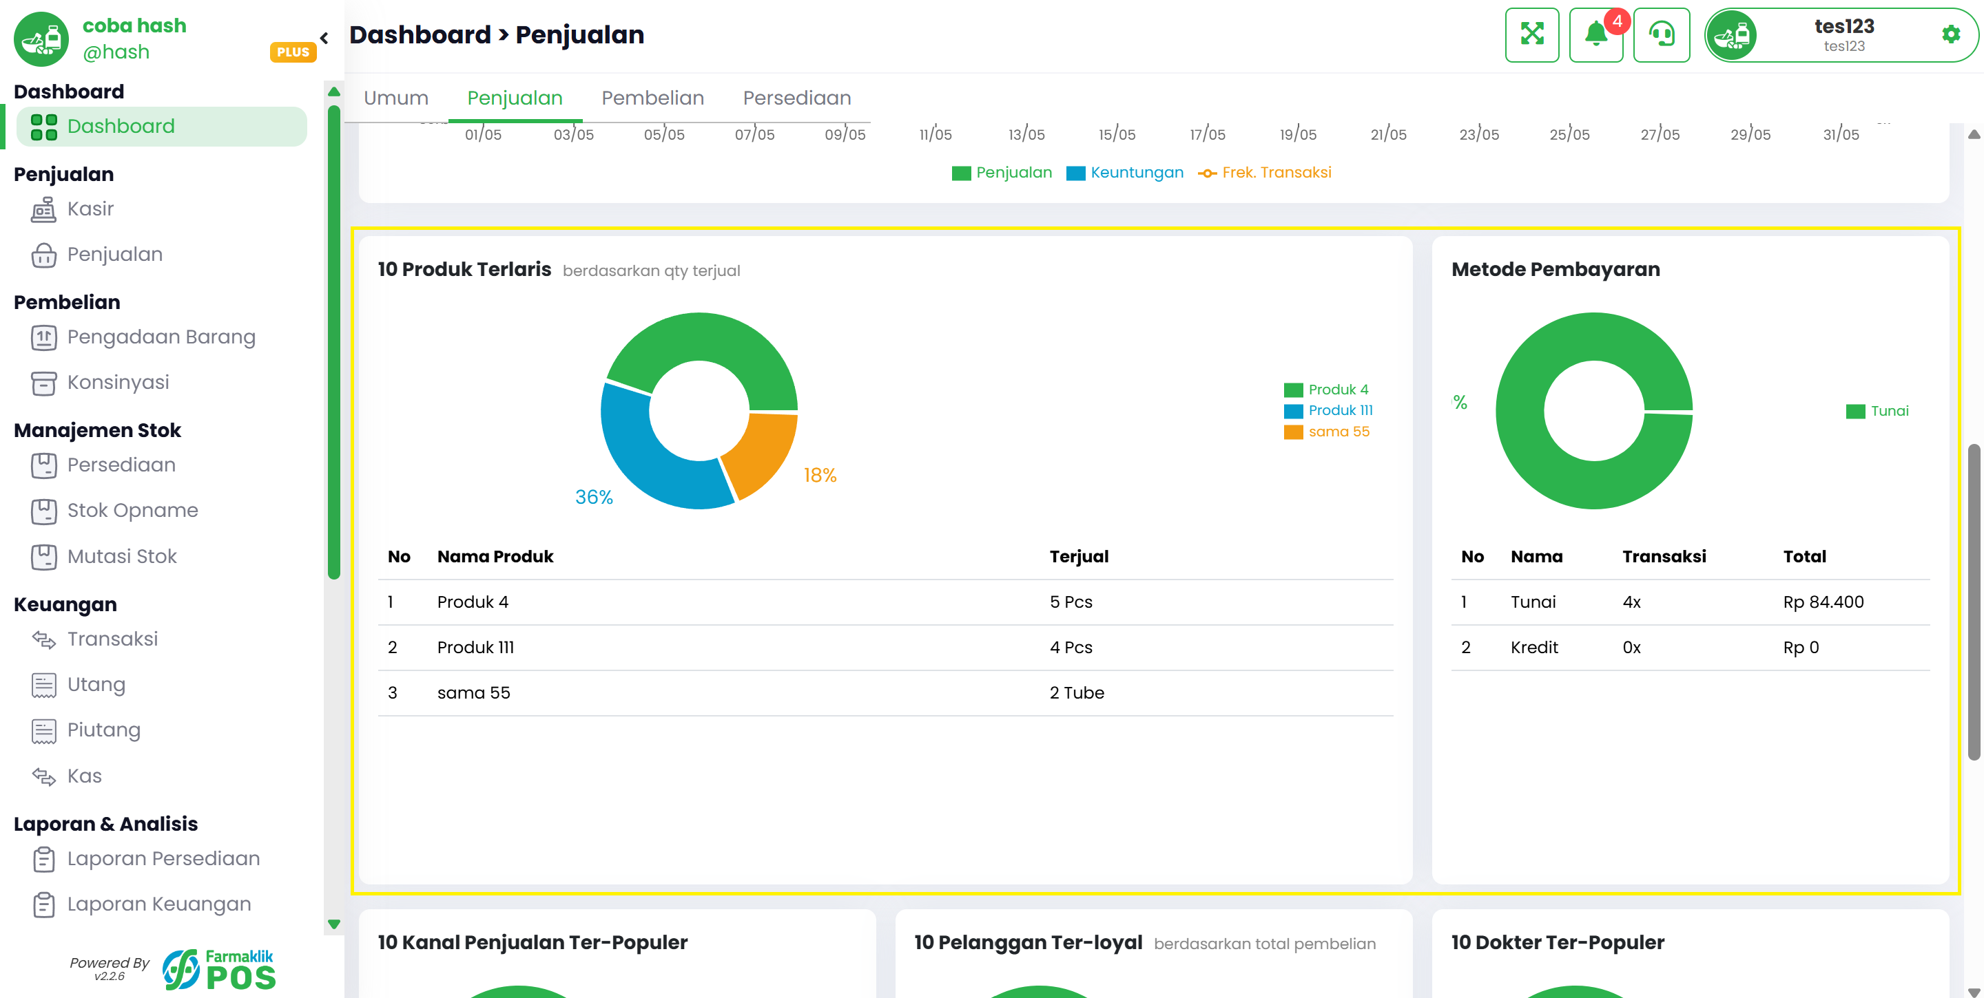Click the Dashboard breadcrumb title
Viewport: 1984px width, 998px height.
coord(420,34)
